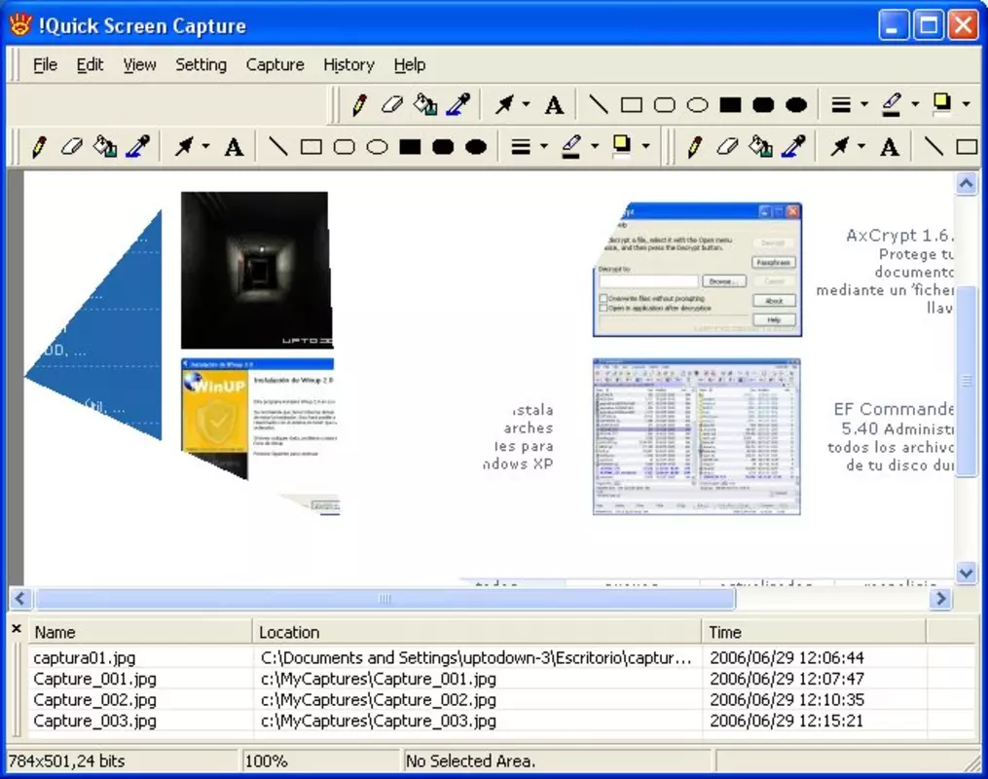Select the Eraser tool in the top toolbar row
Viewport: 988px width, 779px height.
[392, 104]
